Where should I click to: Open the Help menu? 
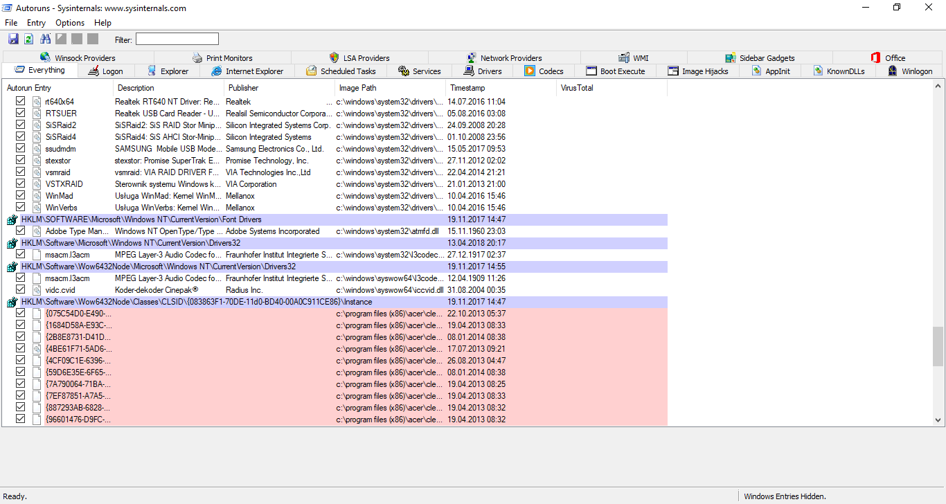click(x=102, y=23)
